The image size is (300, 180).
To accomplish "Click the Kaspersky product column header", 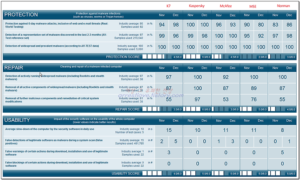I will click(197, 6).
